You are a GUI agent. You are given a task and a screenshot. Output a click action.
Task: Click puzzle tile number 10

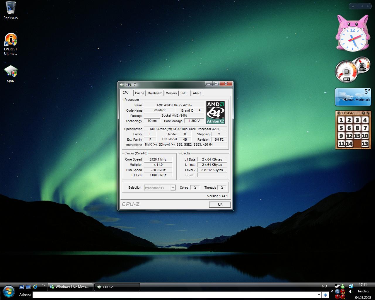[365, 136]
